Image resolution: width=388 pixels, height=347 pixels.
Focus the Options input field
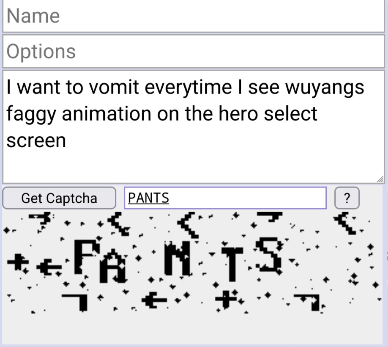pyautogui.click(x=194, y=51)
